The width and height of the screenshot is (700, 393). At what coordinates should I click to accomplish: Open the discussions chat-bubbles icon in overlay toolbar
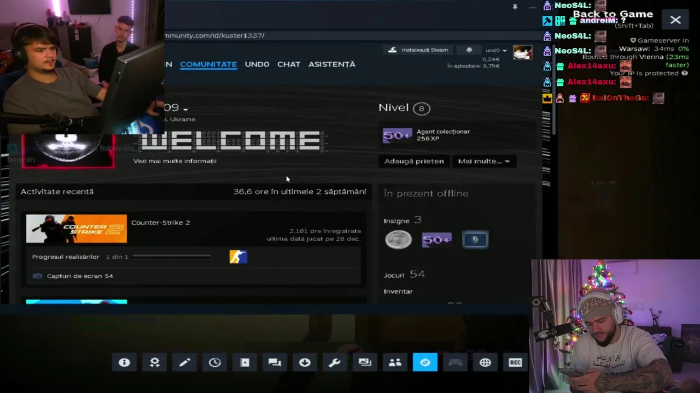pos(275,362)
